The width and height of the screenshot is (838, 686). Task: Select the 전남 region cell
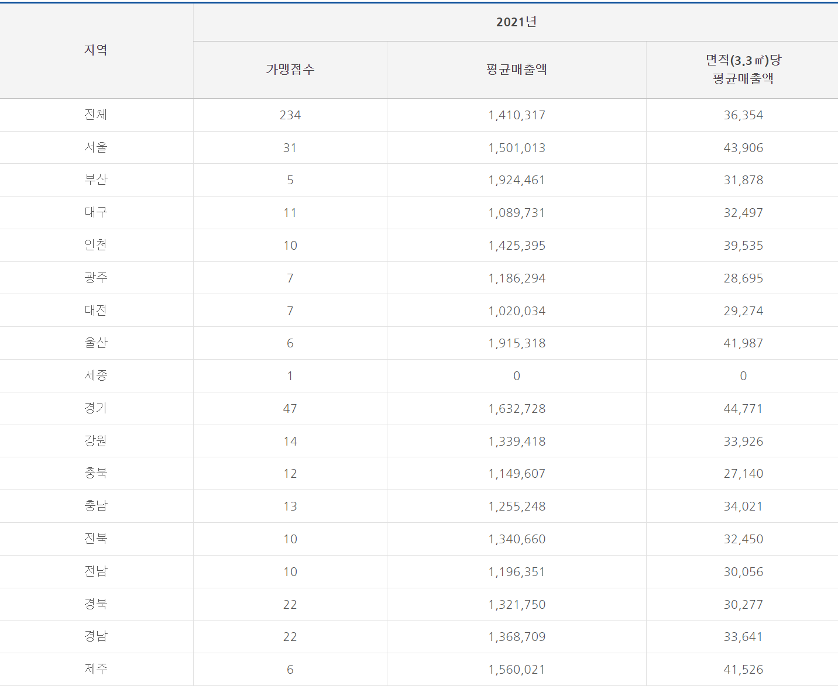(96, 571)
